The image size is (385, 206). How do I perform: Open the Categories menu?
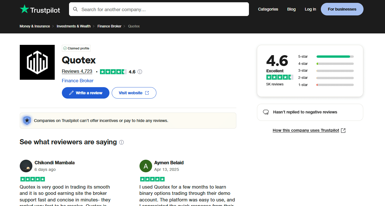point(268,9)
